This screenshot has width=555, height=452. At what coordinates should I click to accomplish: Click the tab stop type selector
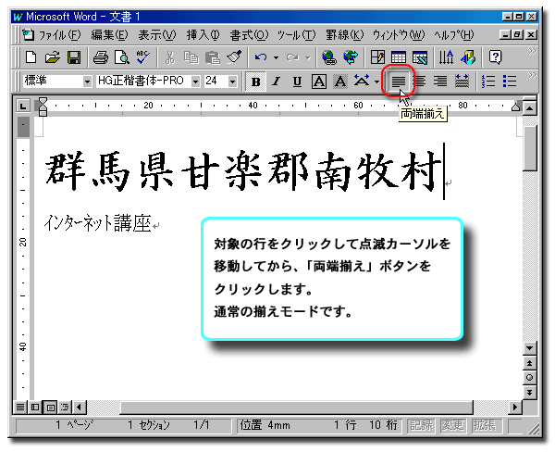pos(23,106)
